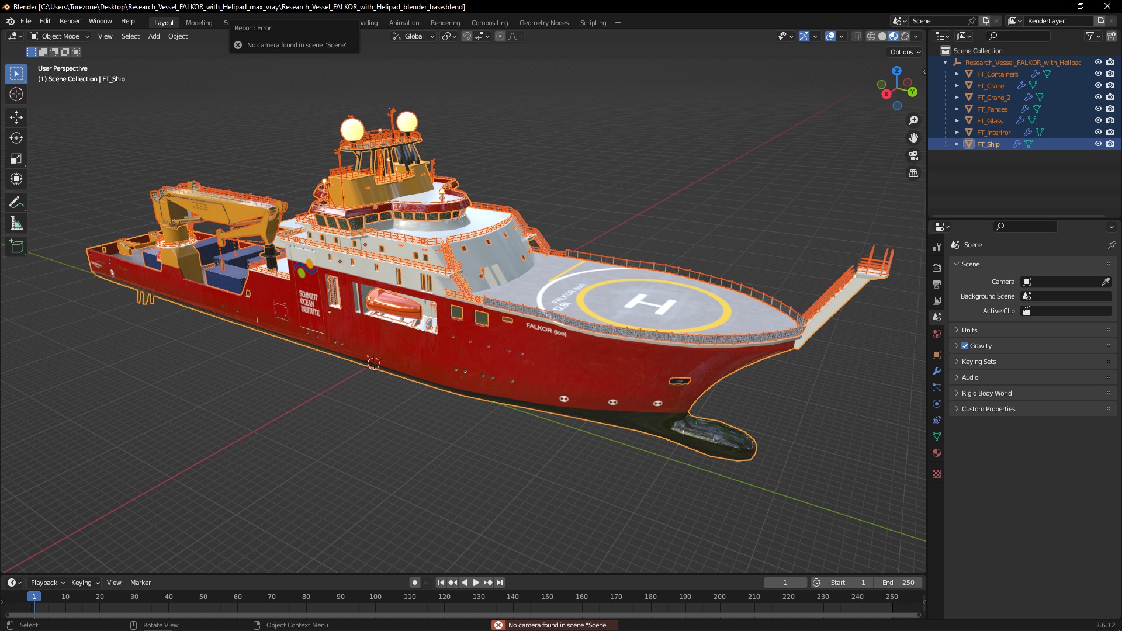Open the World properties tab

(937, 334)
